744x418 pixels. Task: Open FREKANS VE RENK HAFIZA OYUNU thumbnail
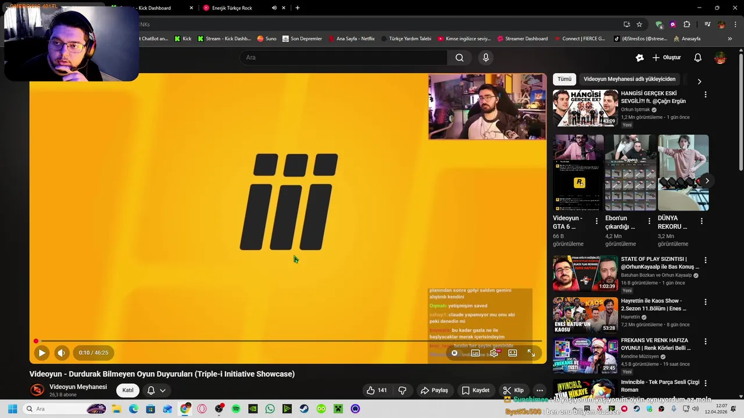tap(585, 355)
